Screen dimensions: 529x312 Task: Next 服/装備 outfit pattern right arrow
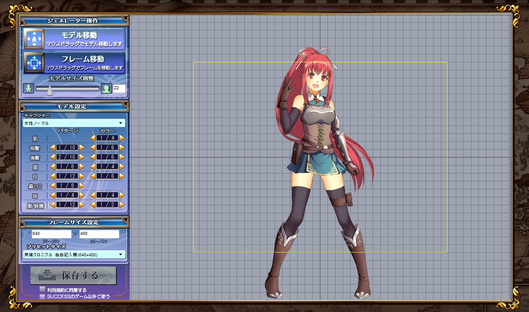[81, 205]
